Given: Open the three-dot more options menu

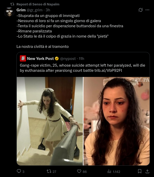Looking at the screenshot, I should pyautogui.click(x=147, y=10).
